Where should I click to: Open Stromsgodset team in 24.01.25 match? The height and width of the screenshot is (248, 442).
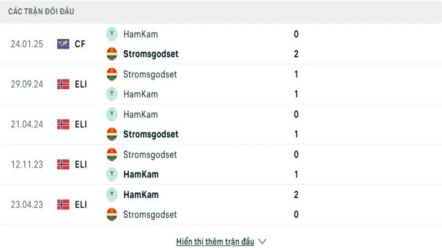150,54
